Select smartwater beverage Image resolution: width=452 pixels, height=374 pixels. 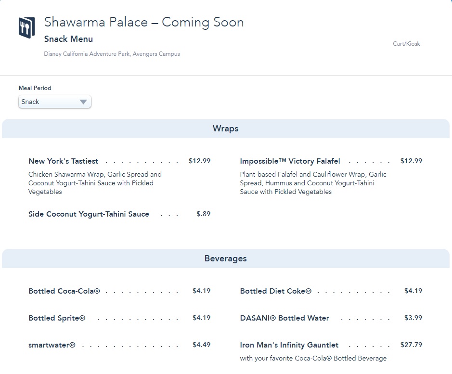(x=52, y=345)
